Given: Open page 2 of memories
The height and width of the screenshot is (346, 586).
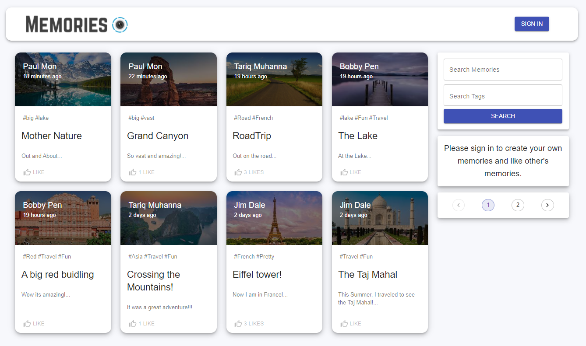Looking at the screenshot, I should coord(518,205).
